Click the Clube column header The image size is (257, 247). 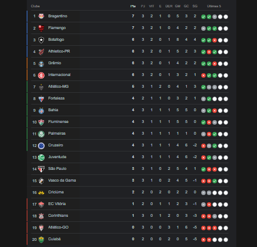pos(35,6)
